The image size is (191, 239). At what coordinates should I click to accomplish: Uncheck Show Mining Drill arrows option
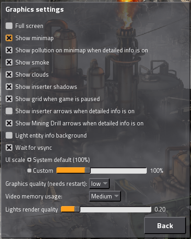click(9, 123)
